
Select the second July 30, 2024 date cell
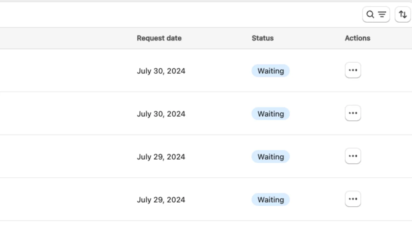[x=161, y=114]
